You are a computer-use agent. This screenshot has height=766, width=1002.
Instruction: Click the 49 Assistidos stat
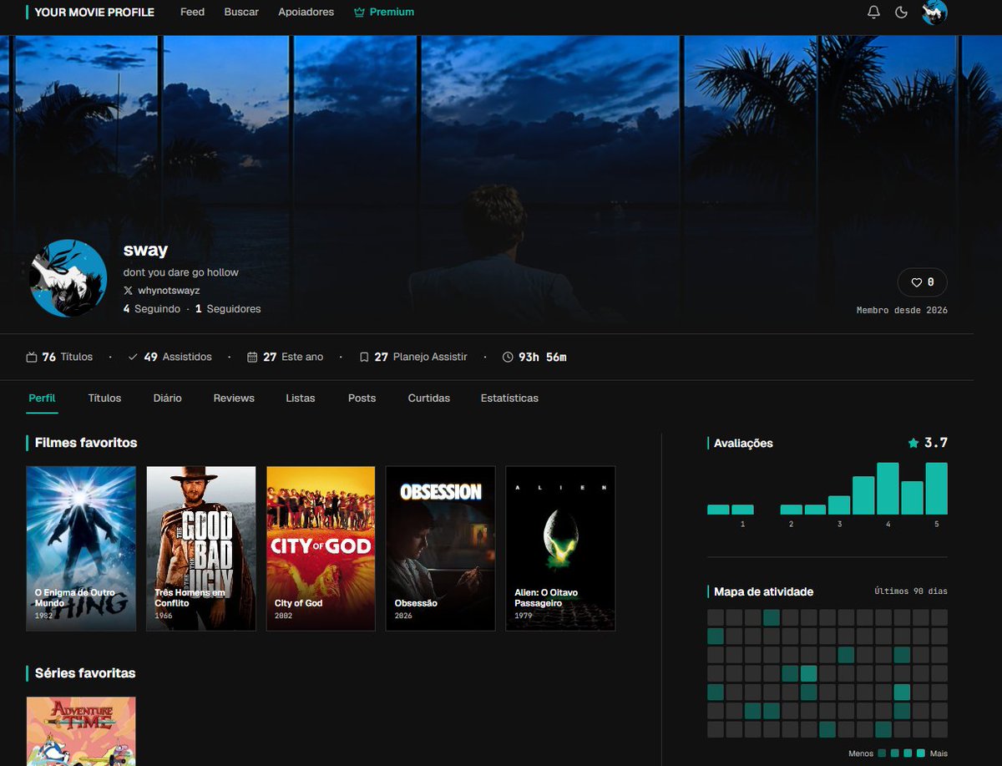click(170, 357)
